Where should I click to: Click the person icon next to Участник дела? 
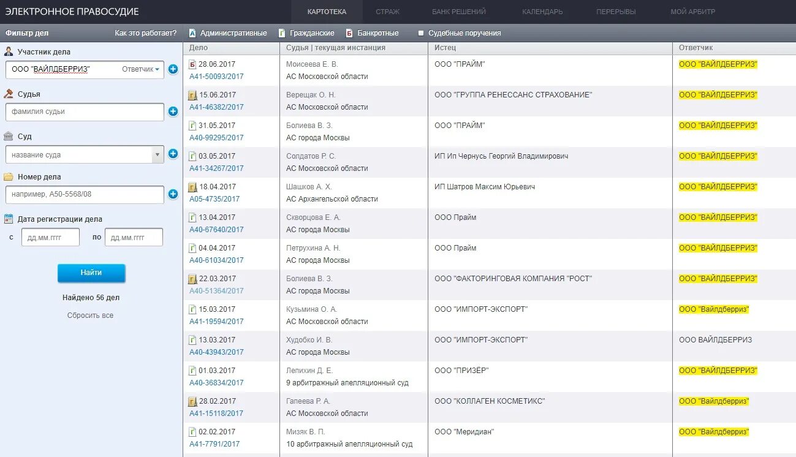point(9,51)
